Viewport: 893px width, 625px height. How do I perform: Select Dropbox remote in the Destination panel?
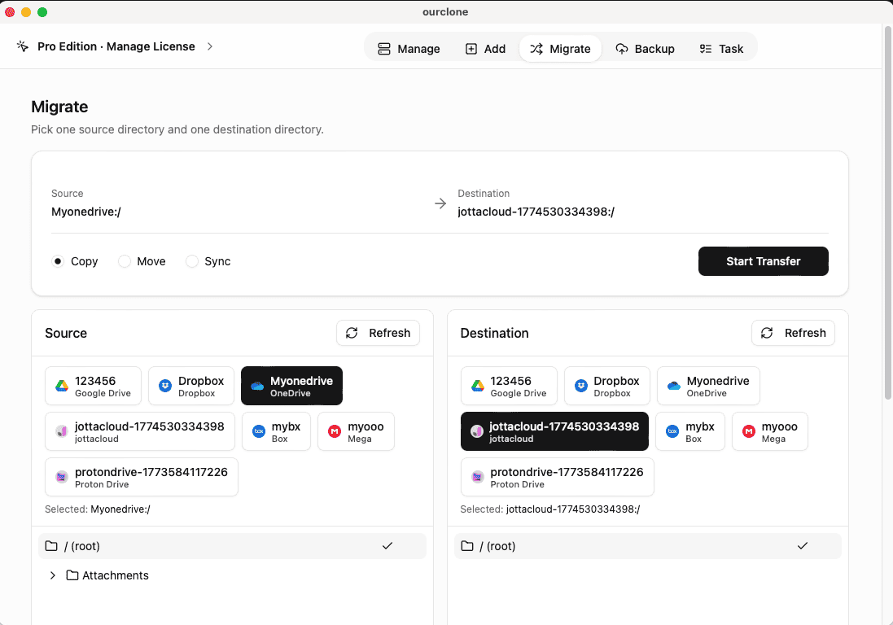(606, 385)
